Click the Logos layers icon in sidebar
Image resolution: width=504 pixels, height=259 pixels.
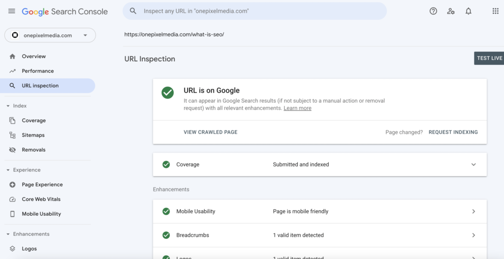point(12,249)
